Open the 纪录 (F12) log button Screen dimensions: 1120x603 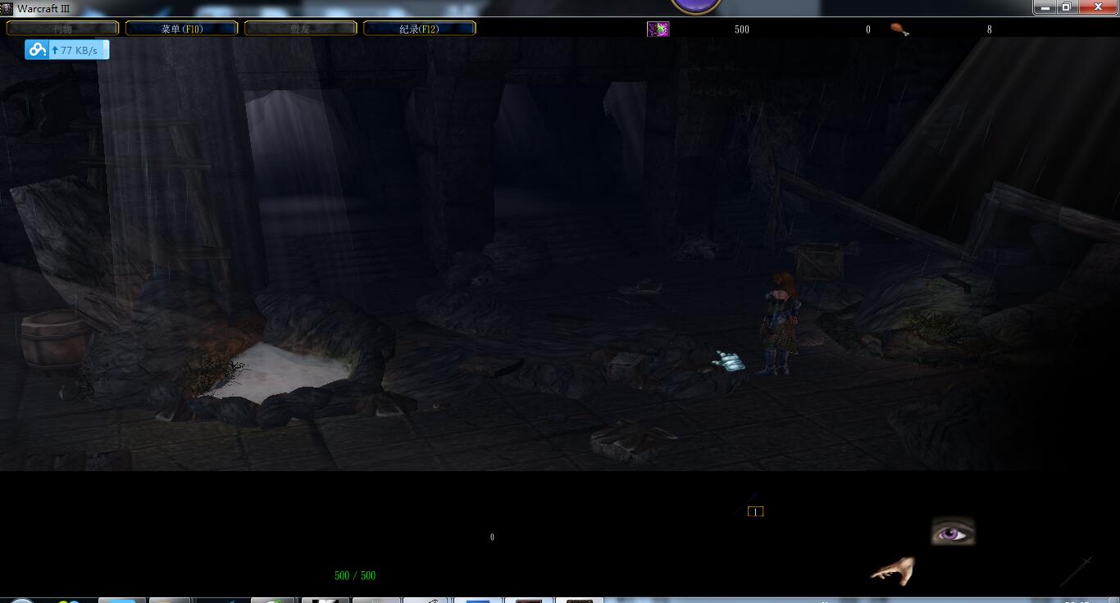click(x=419, y=29)
